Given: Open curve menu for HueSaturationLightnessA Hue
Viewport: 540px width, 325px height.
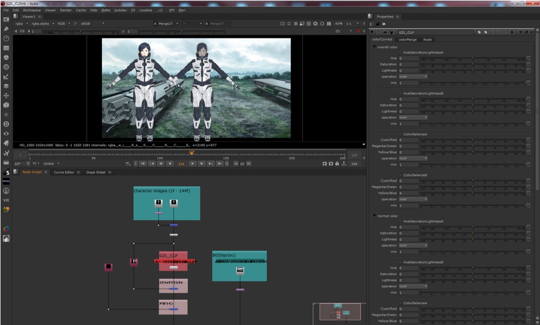Looking at the screenshot, I should point(529,58).
